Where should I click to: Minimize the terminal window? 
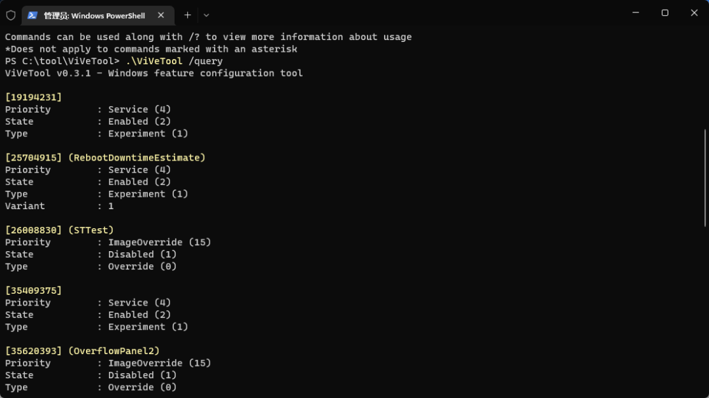[x=635, y=12]
